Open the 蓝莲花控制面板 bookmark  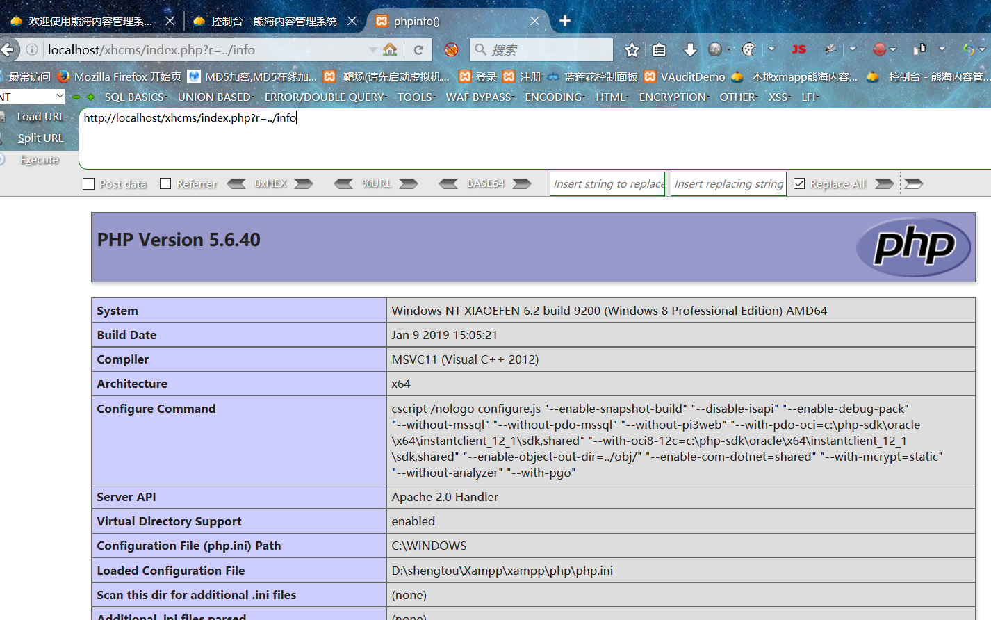click(x=592, y=76)
